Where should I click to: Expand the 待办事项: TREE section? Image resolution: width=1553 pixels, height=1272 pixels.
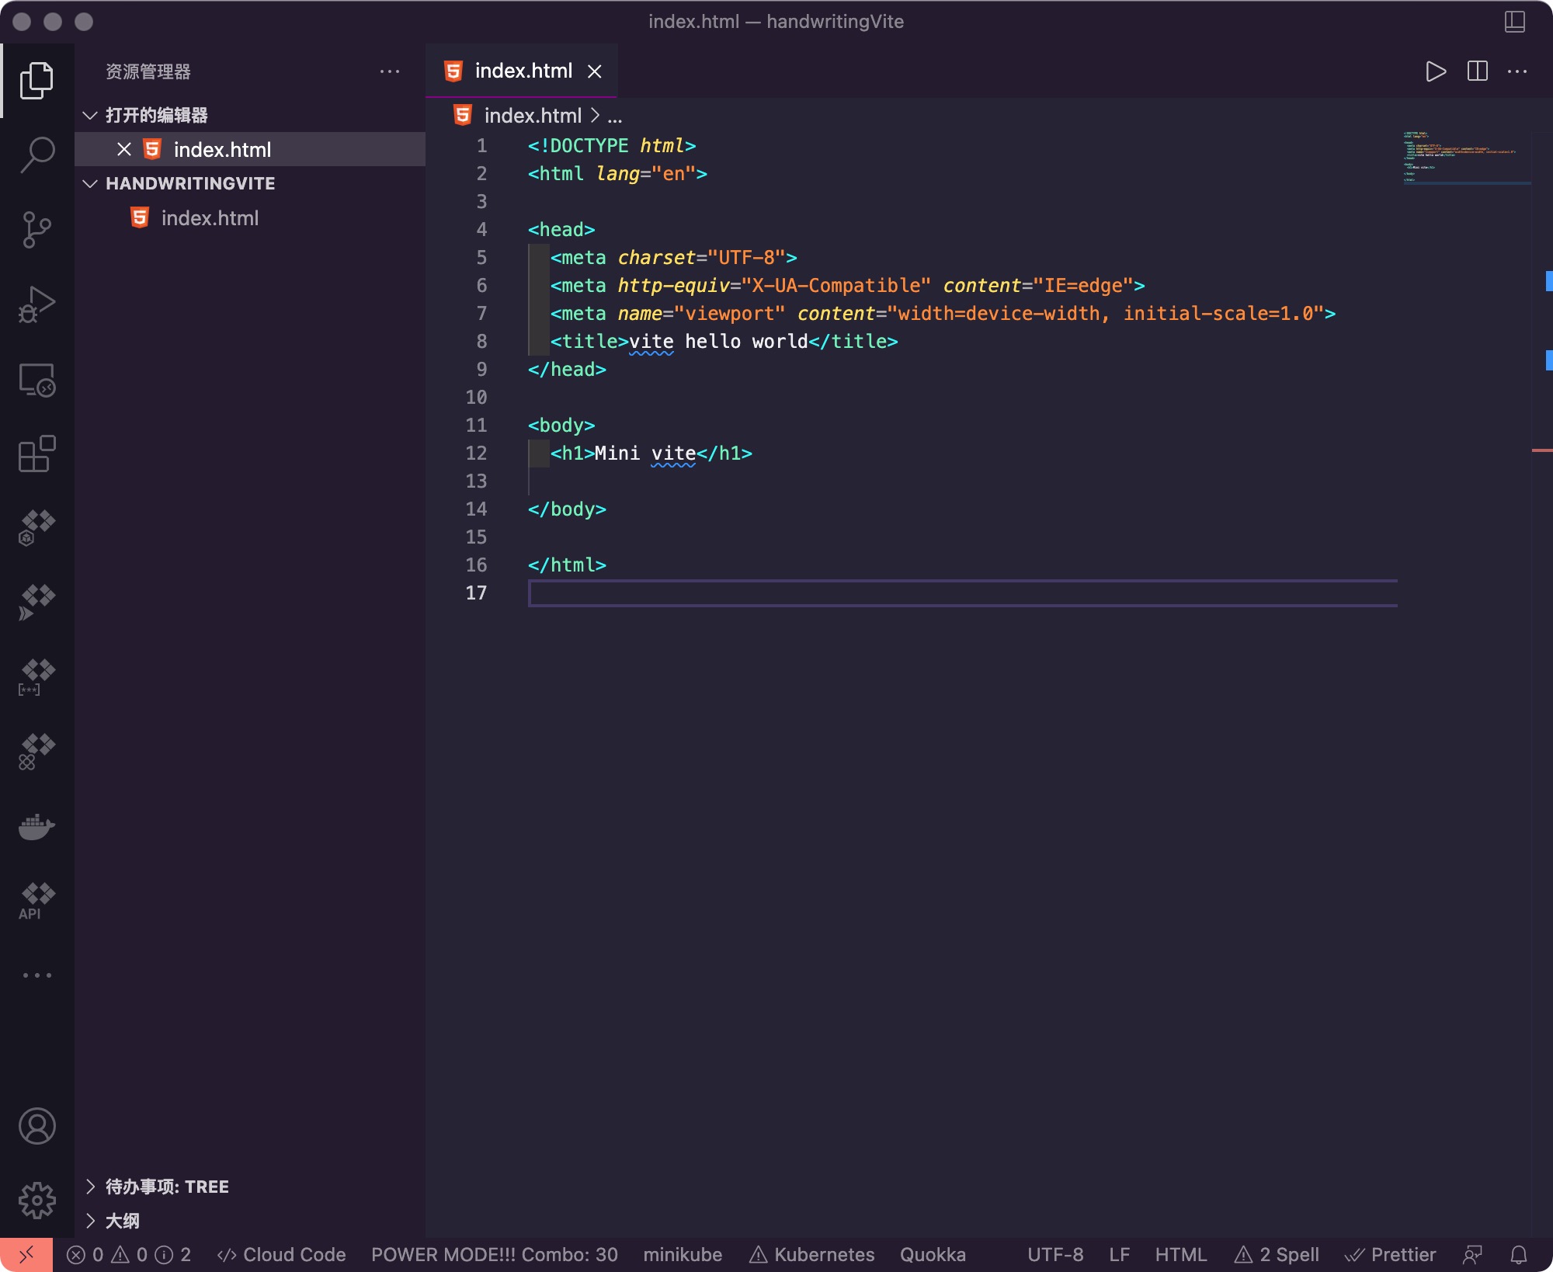[x=90, y=1186]
